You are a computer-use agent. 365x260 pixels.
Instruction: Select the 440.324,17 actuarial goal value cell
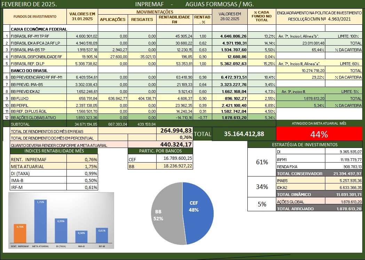tap(176, 144)
